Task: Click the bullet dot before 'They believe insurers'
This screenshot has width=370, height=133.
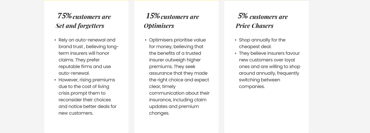Action: [236, 53]
